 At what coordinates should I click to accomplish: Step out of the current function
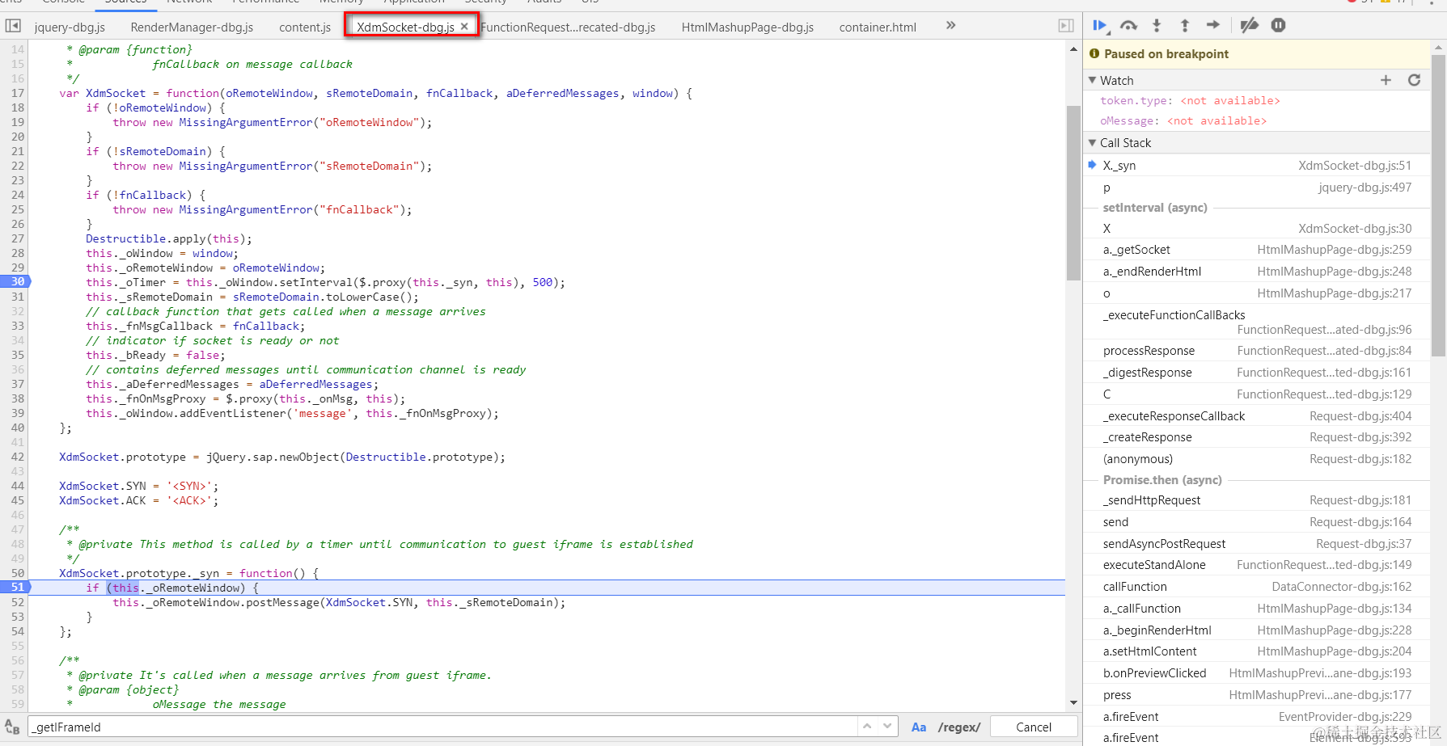(1185, 26)
